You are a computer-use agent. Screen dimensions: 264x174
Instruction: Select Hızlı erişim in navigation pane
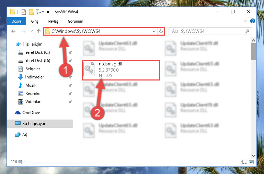coord(32,44)
